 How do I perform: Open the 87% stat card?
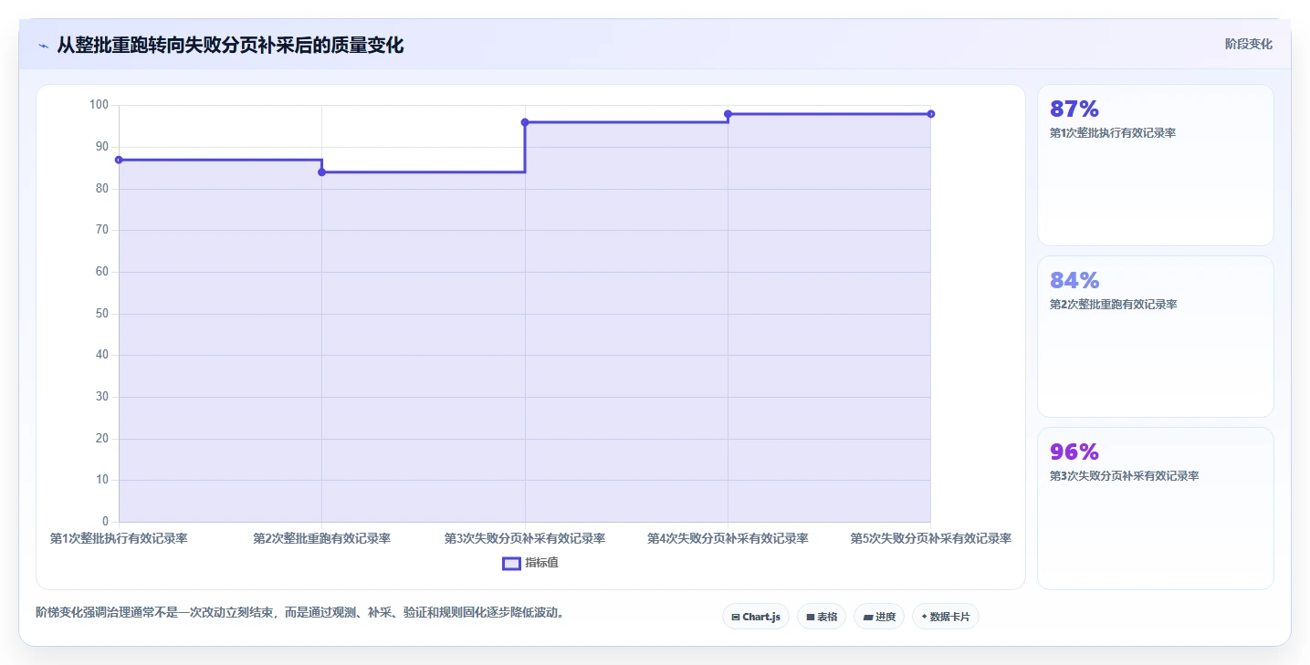pos(1155,165)
